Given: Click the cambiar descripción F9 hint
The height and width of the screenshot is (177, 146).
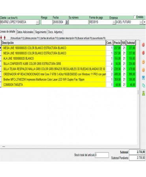Looking at the screenshot, I should 68,38.
